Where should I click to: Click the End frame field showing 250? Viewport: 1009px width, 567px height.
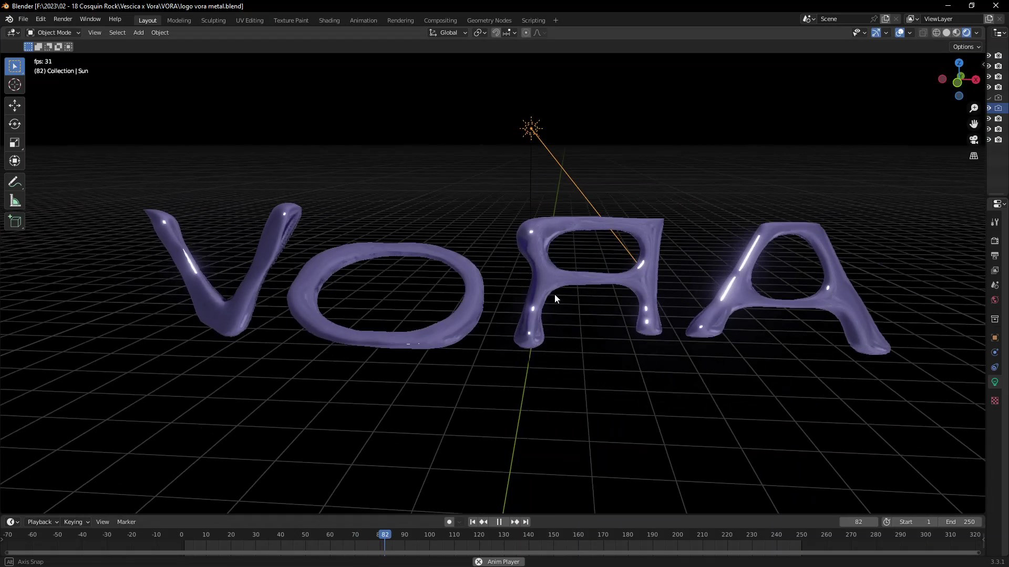coord(961,522)
